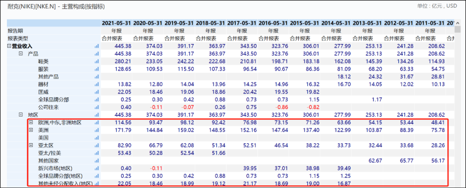Select the 匡威 row label
466x188 pixels.
point(43,92)
